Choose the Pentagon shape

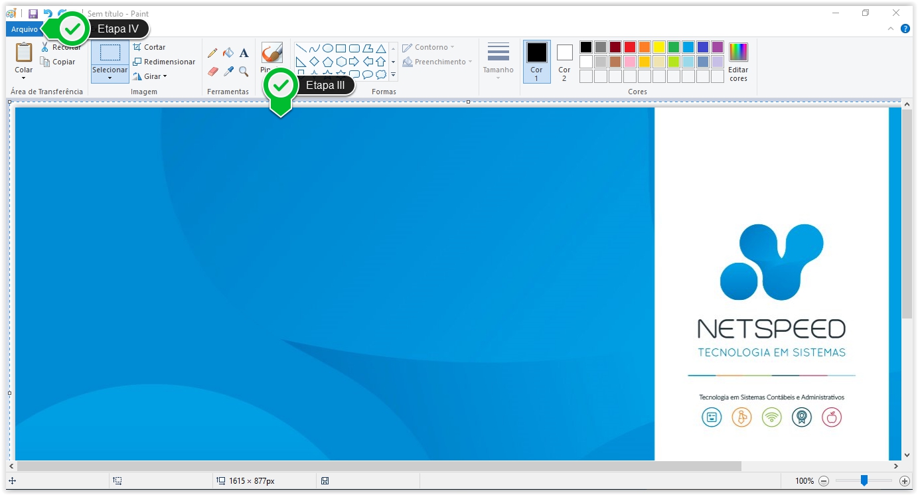(x=327, y=62)
